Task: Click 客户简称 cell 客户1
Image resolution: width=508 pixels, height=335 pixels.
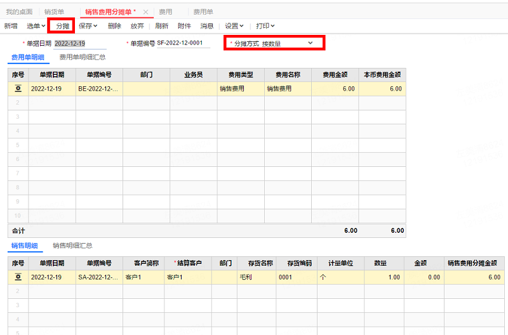Action: tap(144, 277)
